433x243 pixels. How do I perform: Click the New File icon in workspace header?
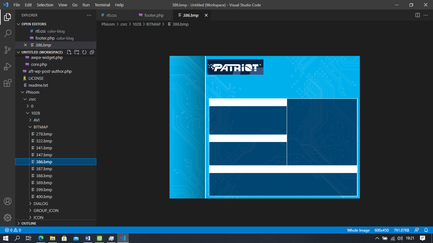[69, 52]
